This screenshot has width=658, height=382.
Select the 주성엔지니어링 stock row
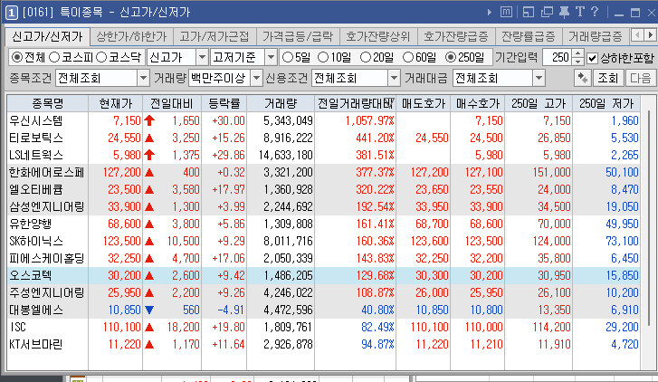pos(323,293)
